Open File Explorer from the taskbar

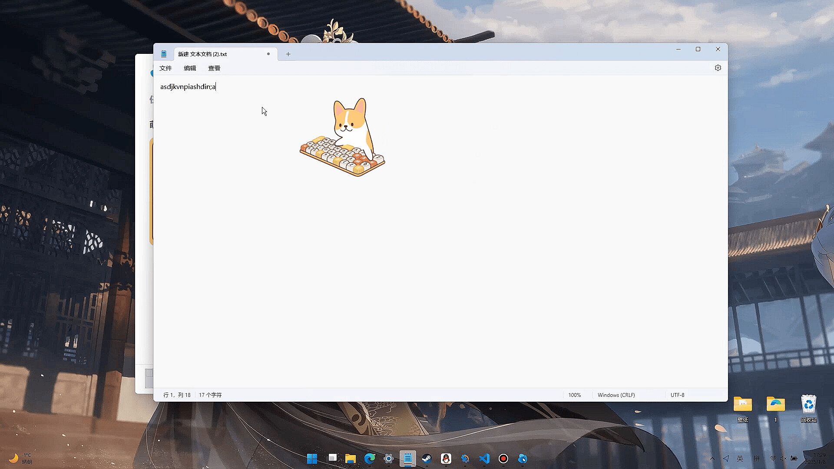point(351,459)
